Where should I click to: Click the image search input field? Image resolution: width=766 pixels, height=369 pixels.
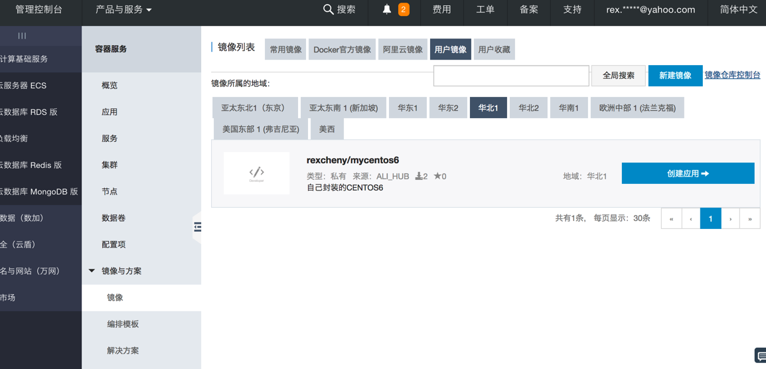point(511,76)
